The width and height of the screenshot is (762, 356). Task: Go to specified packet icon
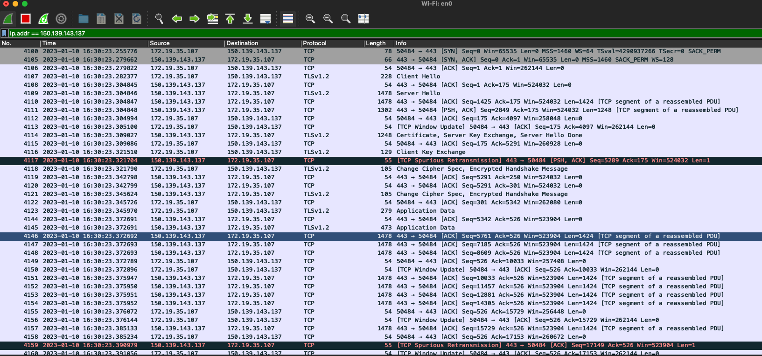click(212, 19)
